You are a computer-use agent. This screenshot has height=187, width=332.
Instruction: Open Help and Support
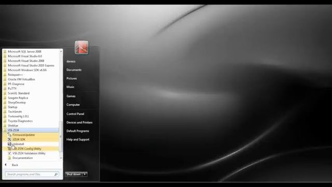tap(78, 140)
